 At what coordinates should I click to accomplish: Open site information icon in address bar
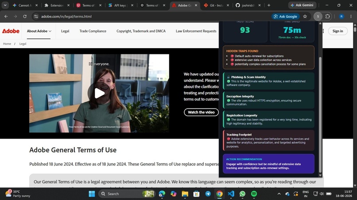[x=36, y=16]
